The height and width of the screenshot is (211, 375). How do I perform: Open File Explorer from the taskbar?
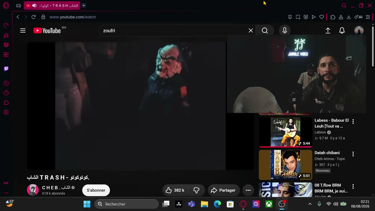point(204,204)
